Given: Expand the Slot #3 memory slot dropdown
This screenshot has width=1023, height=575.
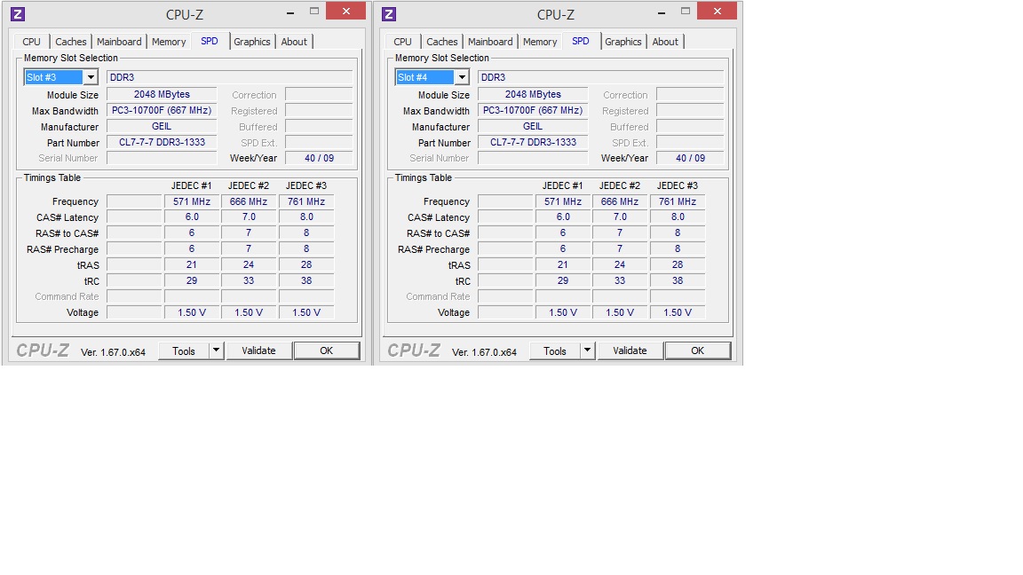Looking at the screenshot, I should [91, 77].
